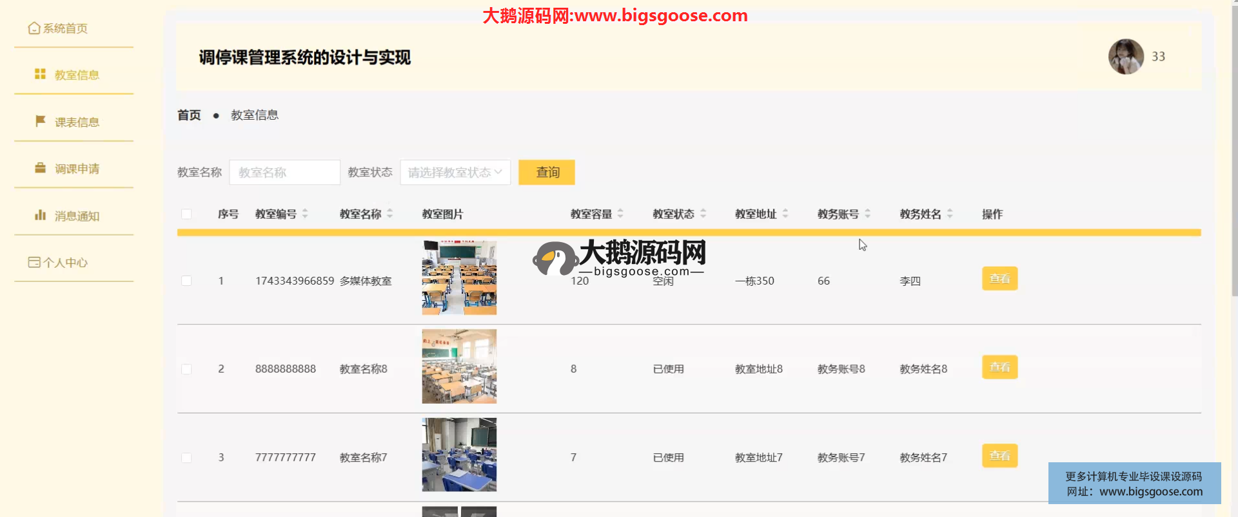Click the card icon beside 个人中心
Viewport: 1238px width, 517px height.
(x=34, y=262)
